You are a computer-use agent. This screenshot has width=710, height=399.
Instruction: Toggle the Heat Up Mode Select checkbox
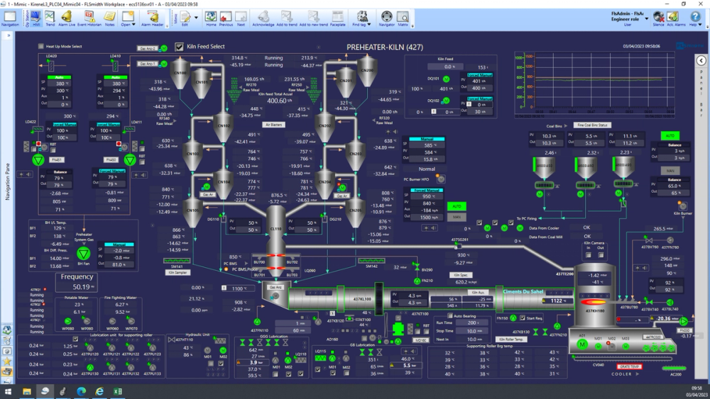[x=40, y=46]
